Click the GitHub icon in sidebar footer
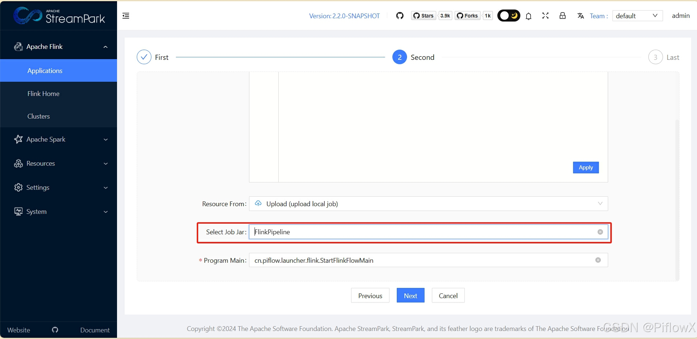 (x=55, y=330)
